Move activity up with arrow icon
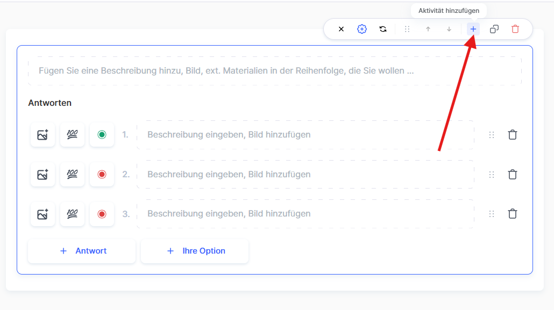 (428, 29)
